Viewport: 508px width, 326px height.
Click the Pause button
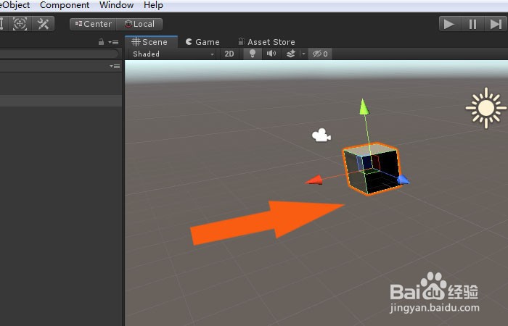pos(472,24)
